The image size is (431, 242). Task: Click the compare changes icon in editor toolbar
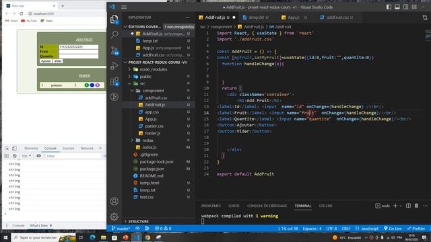coord(425,17)
